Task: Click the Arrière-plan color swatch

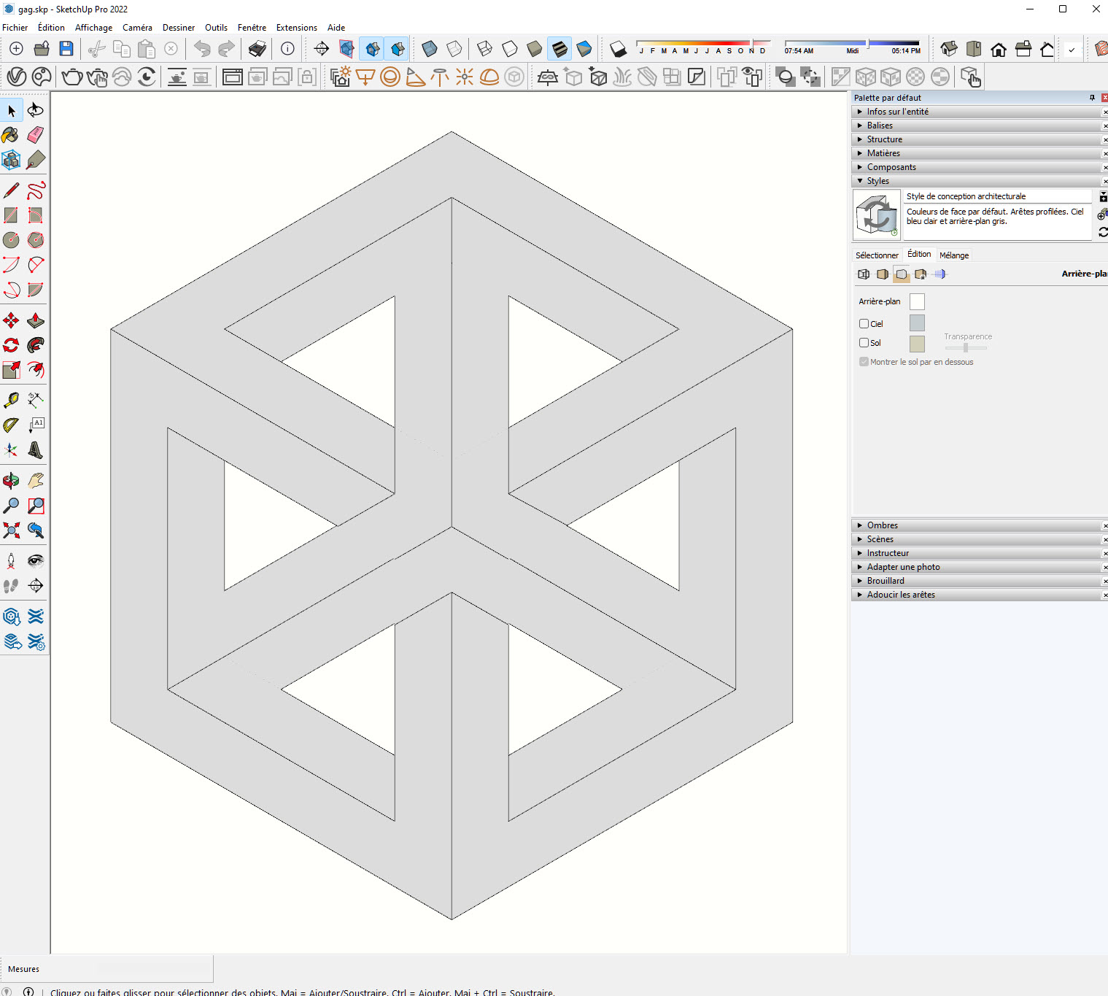Action: [x=917, y=301]
